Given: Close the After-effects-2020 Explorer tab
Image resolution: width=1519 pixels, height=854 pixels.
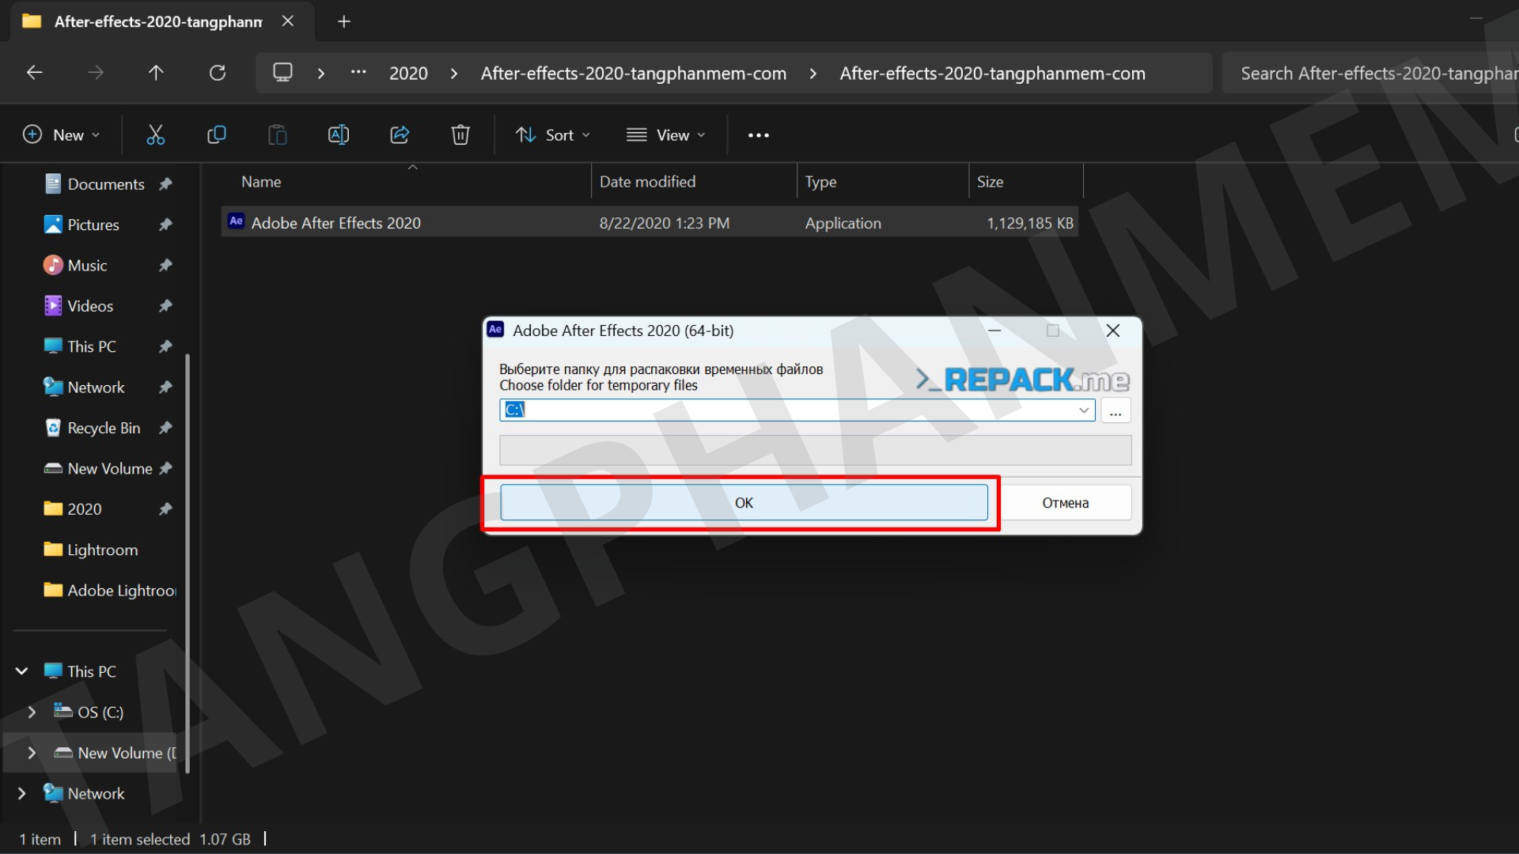Looking at the screenshot, I should pos(288,21).
